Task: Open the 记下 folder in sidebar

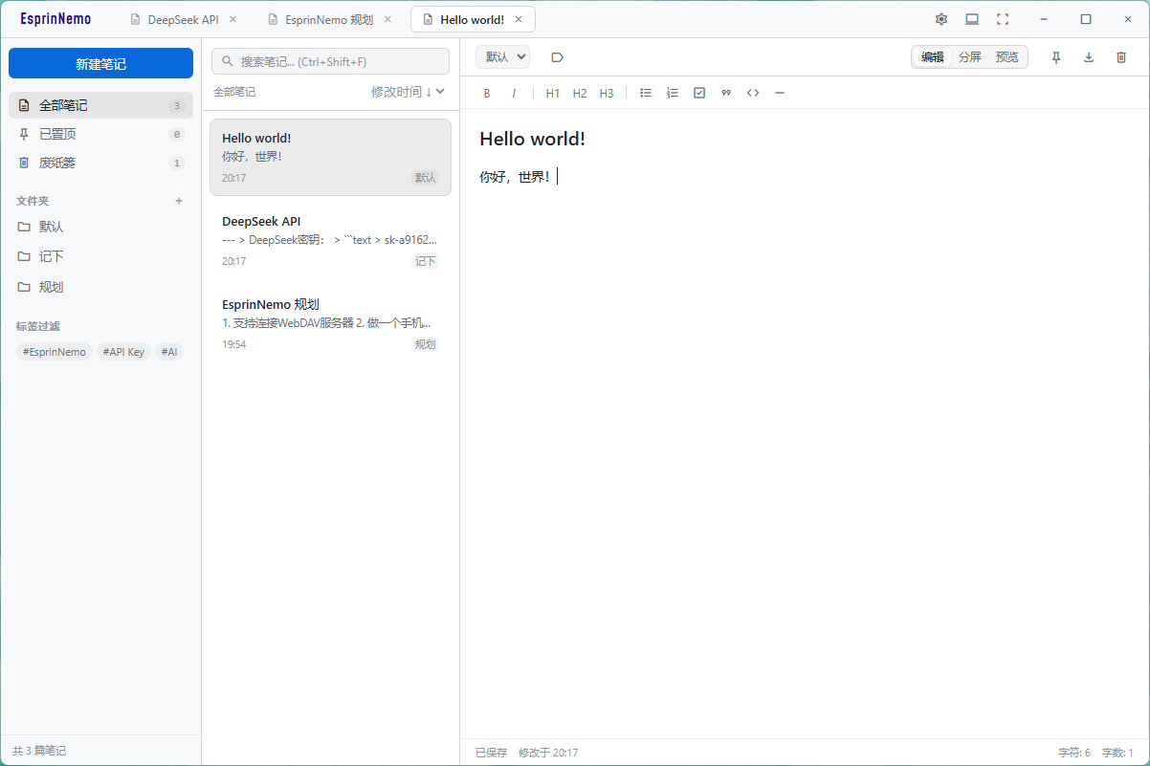Action: tap(100, 256)
